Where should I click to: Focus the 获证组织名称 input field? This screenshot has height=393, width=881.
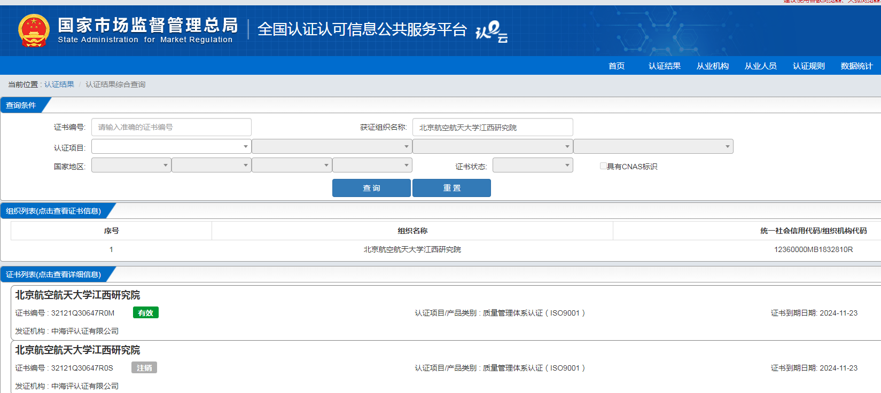(493, 127)
